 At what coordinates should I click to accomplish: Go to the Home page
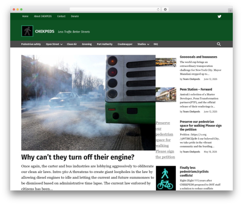pyautogui.click(x=25, y=16)
